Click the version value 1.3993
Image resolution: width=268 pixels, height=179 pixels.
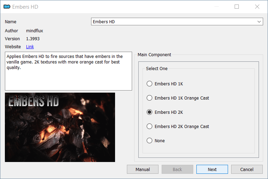tap(33, 39)
